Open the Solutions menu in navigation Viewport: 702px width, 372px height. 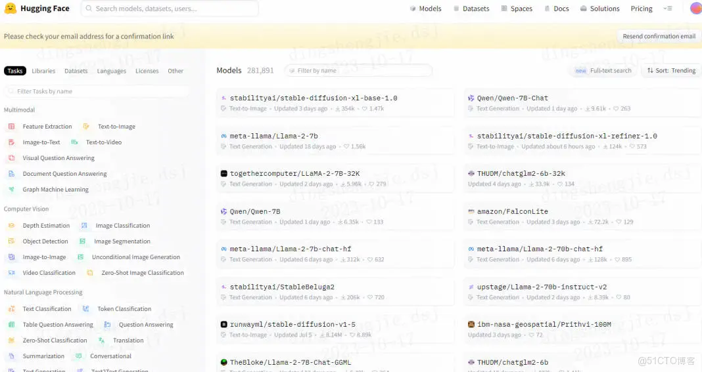pos(600,9)
